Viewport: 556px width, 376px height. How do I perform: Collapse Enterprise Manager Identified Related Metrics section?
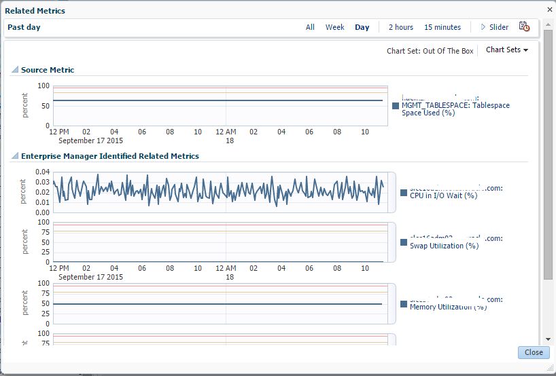tap(15, 156)
